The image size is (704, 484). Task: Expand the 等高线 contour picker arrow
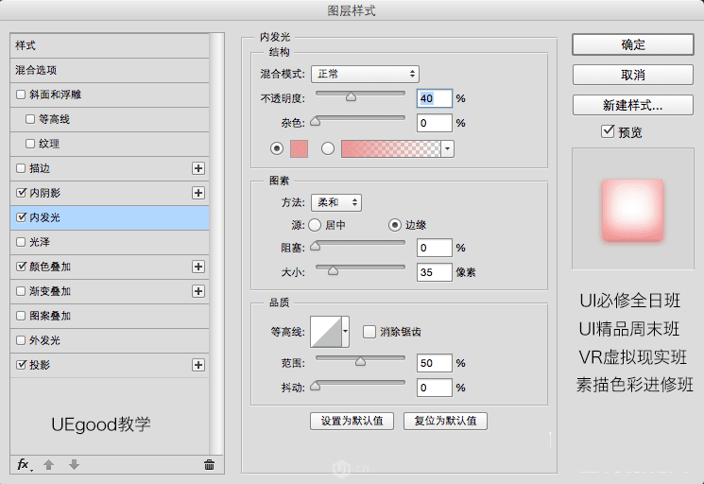pyautogui.click(x=346, y=331)
